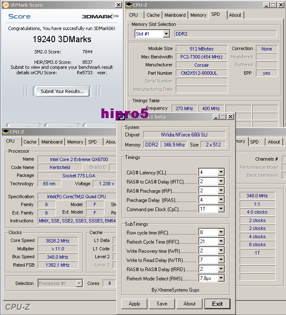286x315 pixels.
Task: Close the MemSet window
Action: click(x=230, y=117)
